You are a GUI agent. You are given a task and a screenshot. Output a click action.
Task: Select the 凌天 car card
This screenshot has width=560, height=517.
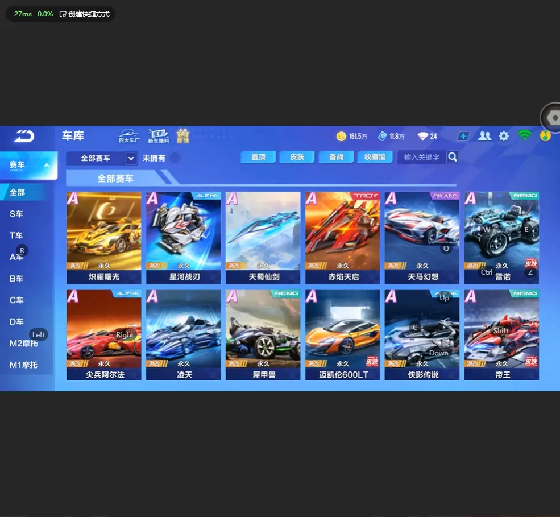[184, 335]
